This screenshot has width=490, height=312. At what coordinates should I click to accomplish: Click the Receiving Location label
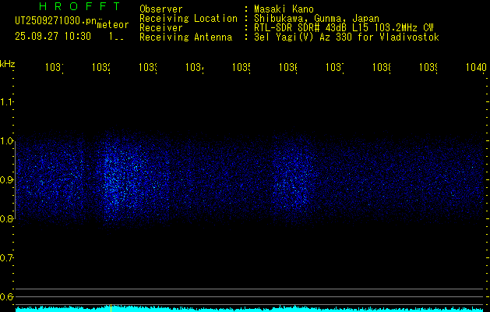[x=189, y=19]
